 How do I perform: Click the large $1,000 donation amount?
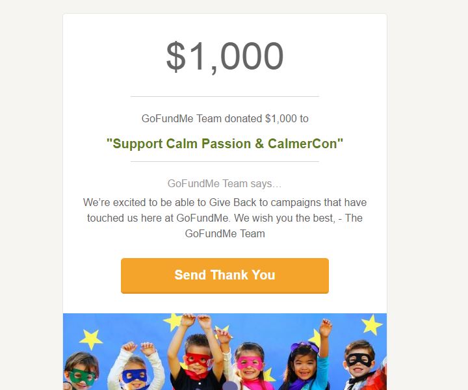[225, 57]
